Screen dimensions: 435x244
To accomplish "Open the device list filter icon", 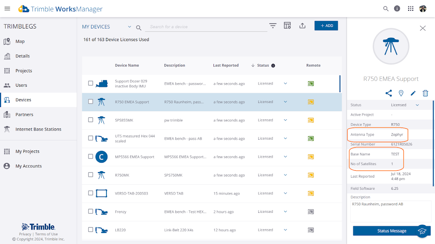I will click(273, 26).
